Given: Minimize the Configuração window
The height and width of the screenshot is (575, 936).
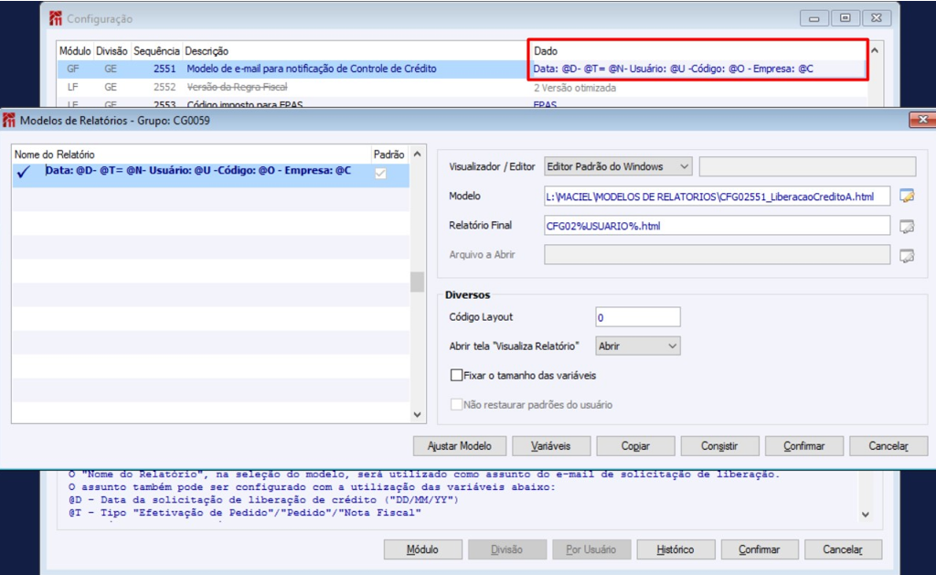Looking at the screenshot, I should pyautogui.click(x=814, y=18).
